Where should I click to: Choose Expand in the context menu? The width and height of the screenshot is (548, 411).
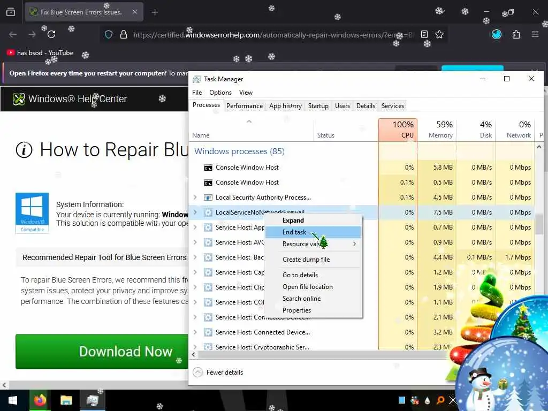(314, 220)
